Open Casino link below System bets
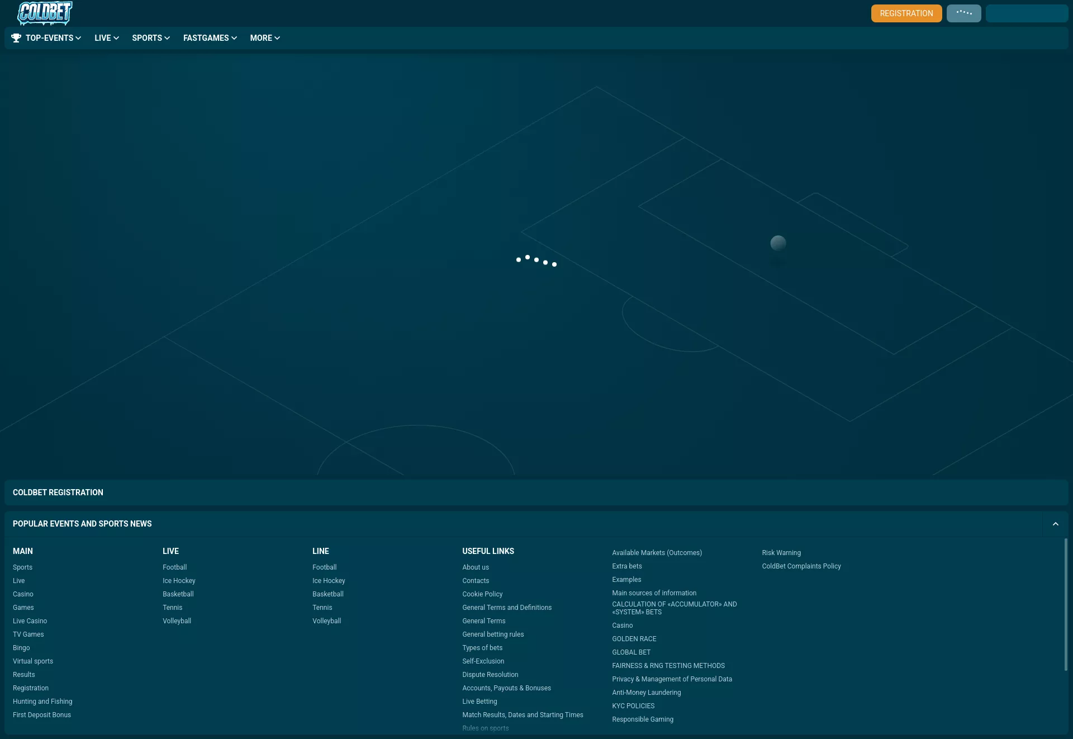This screenshot has width=1073, height=739. [x=623, y=626]
